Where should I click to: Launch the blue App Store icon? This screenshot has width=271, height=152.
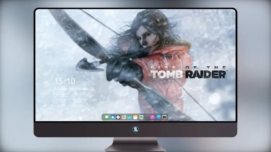point(159,117)
